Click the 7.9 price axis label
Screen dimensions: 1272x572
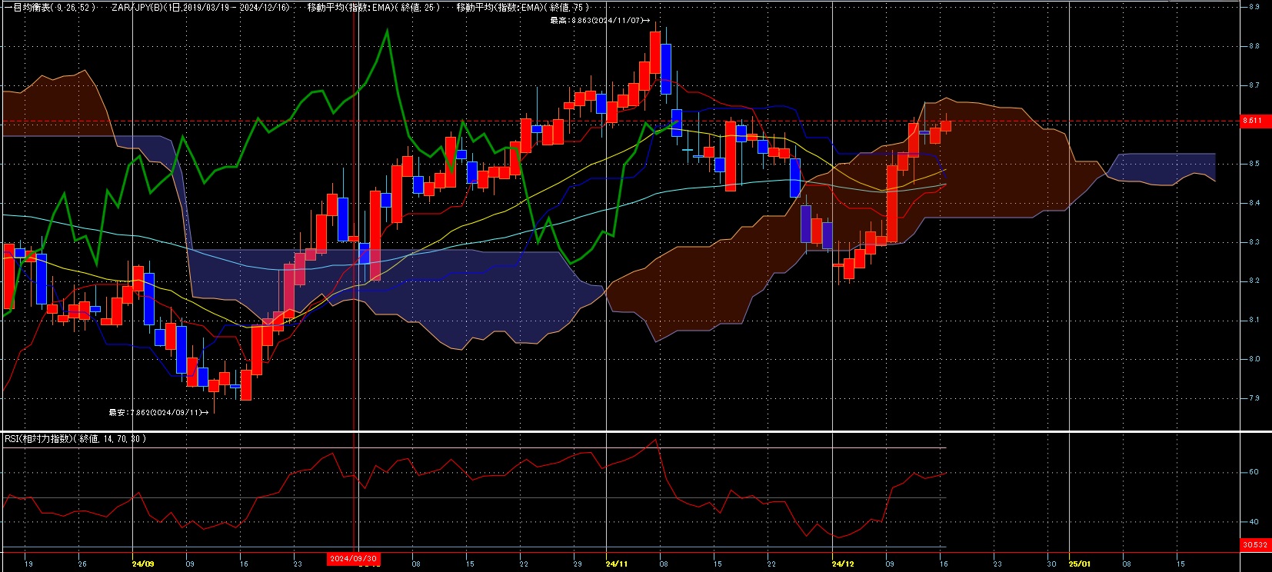[1254, 398]
